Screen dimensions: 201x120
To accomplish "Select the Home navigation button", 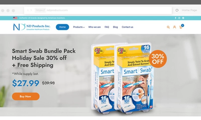I will [62, 27].
